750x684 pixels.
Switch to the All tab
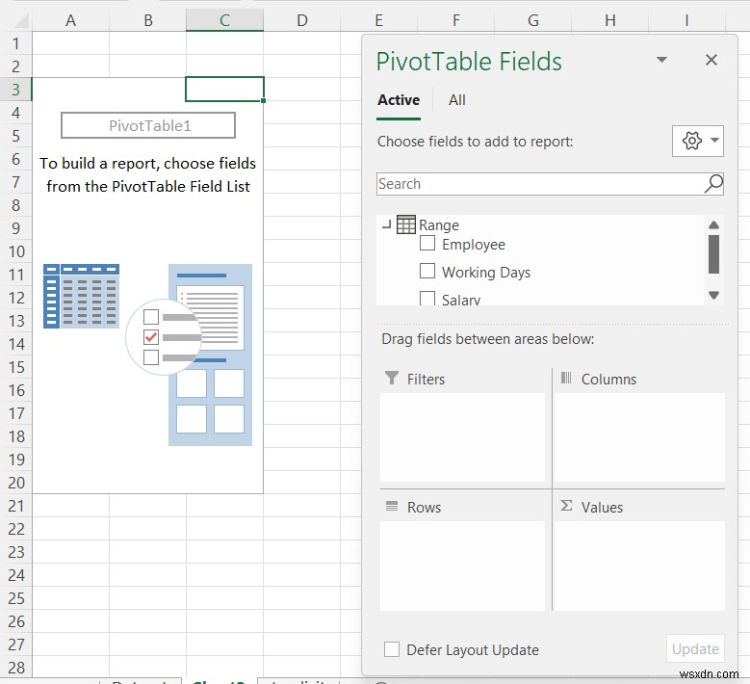point(457,100)
